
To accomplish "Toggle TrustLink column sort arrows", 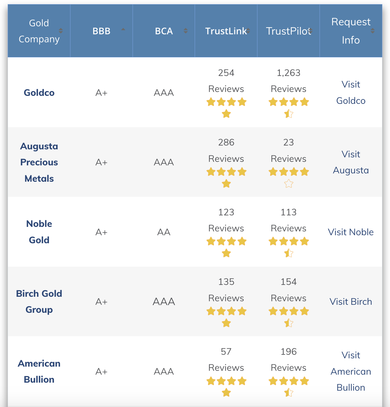I will (x=248, y=31).
